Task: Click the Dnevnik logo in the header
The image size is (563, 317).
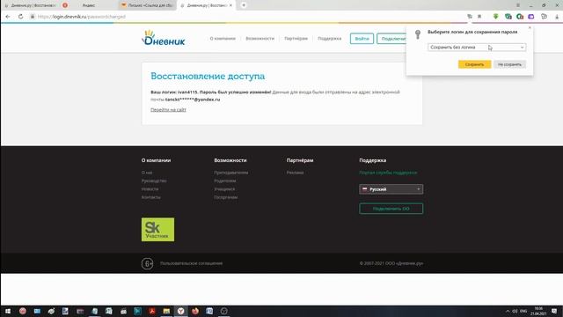Action: (x=164, y=38)
